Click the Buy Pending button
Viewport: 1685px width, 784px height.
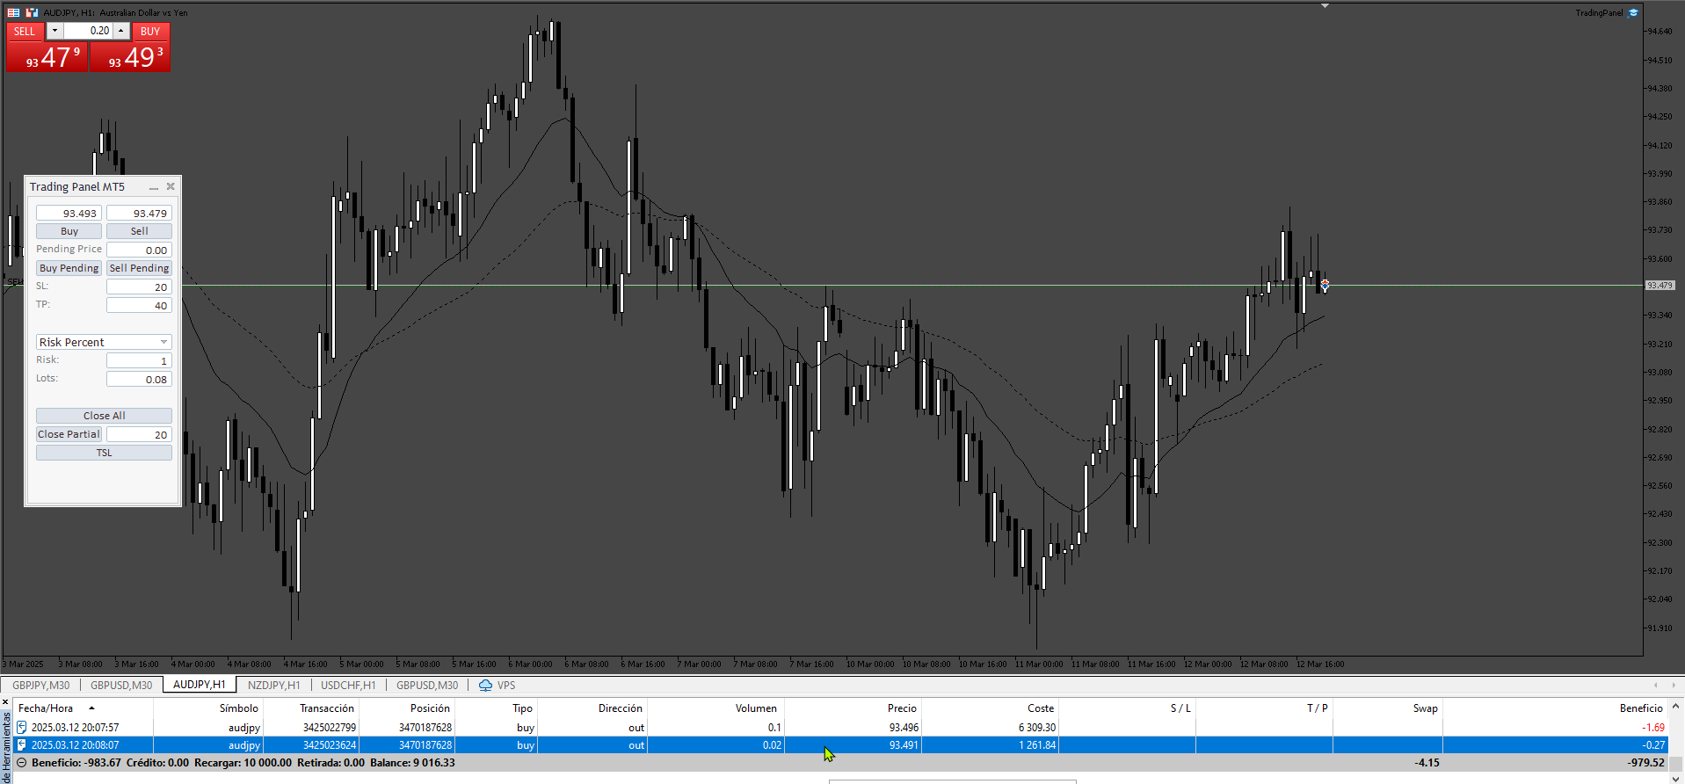[69, 268]
